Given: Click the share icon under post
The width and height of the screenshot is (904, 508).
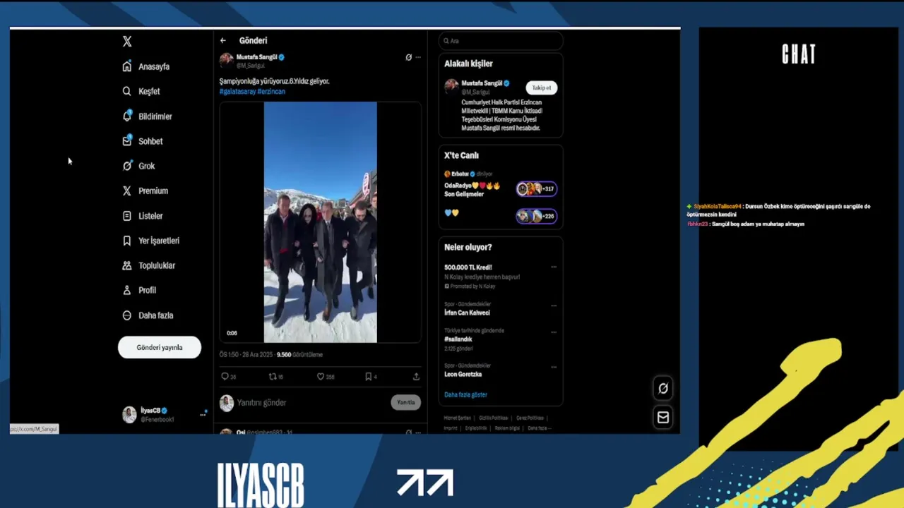Looking at the screenshot, I should (416, 377).
